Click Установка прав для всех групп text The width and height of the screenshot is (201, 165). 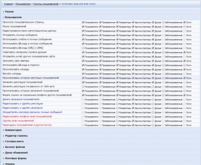pyautogui.click(x=78, y=4)
